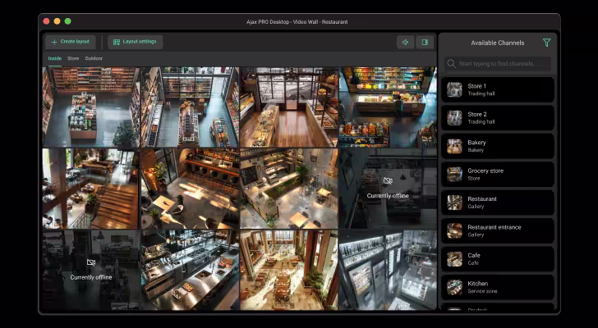Switch to the Store tab
This screenshot has width=598, height=328.
[x=73, y=58]
